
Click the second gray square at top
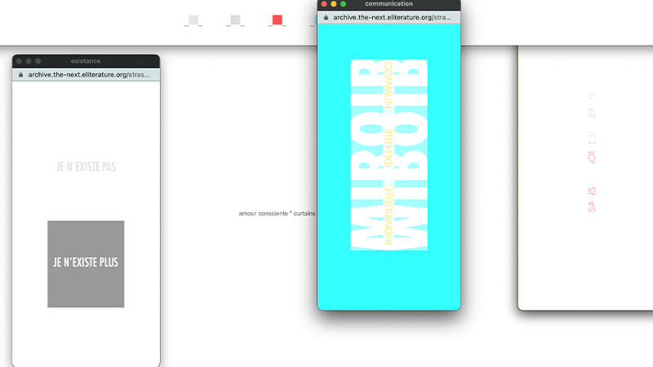pyautogui.click(x=236, y=20)
